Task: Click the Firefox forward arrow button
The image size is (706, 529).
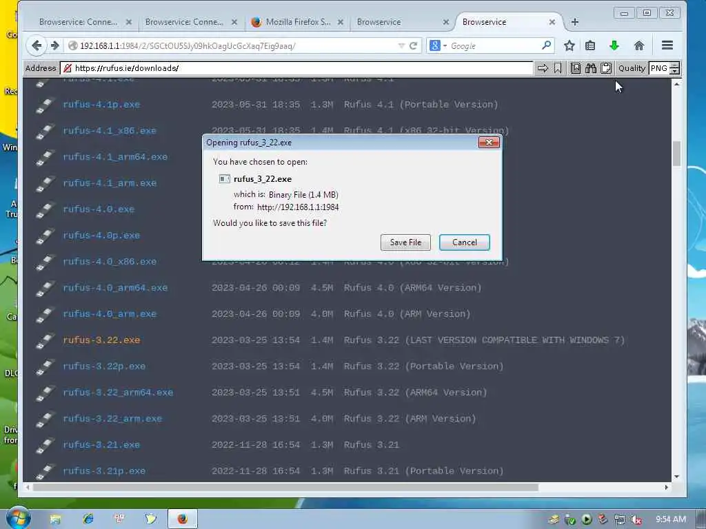Action: click(55, 45)
